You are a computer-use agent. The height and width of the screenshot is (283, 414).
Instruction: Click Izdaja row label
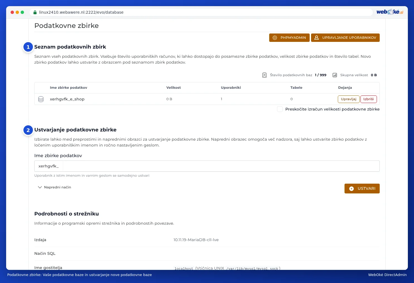tap(40, 240)
